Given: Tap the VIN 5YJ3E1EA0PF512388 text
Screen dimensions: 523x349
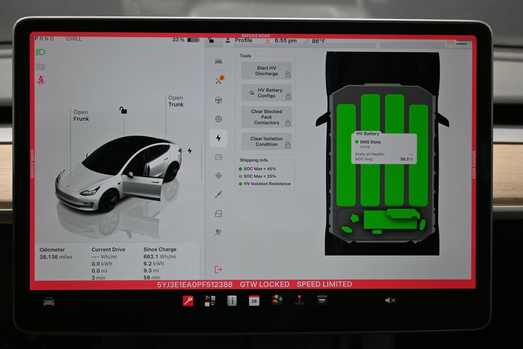Looking at the screenshot, I should point(195,285).
